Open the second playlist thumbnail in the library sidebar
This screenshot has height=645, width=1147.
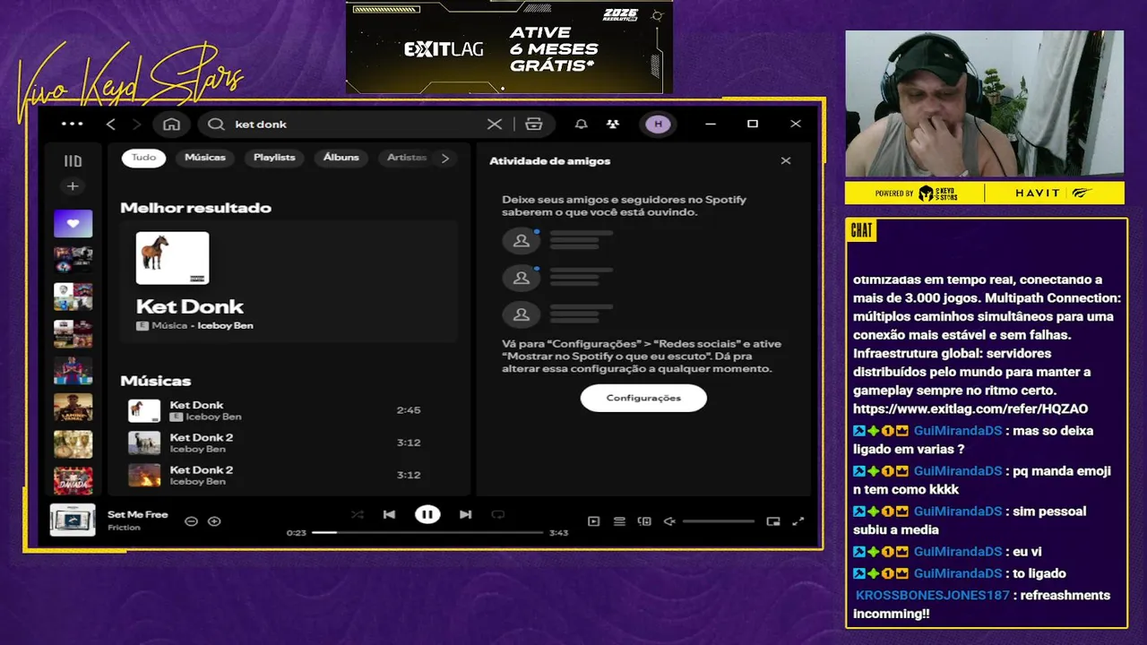[x=73, y=260]
